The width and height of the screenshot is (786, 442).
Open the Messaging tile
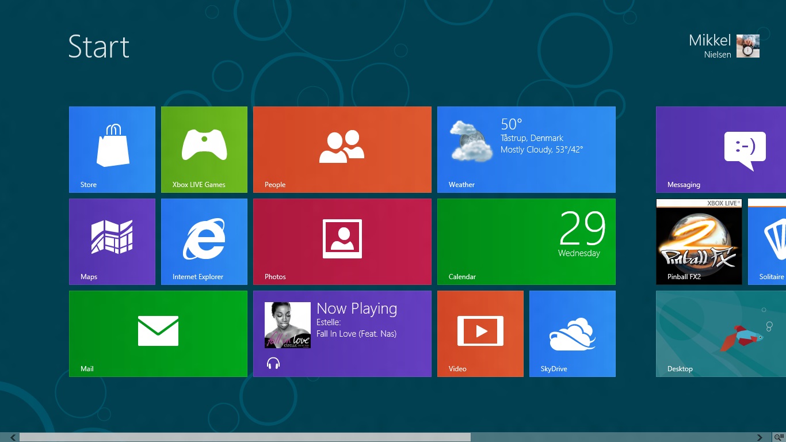[x=721, y=150]
